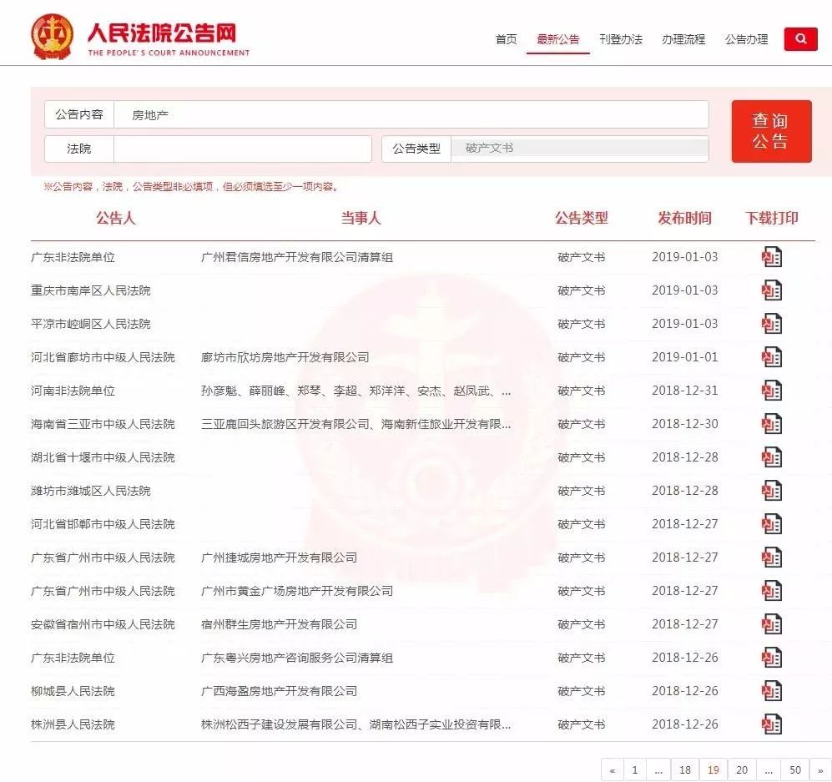Viewport: 832px width, 782px height.
Task: Download PDF for 株洲县人民法院 announcement
Action: [772, 724]
